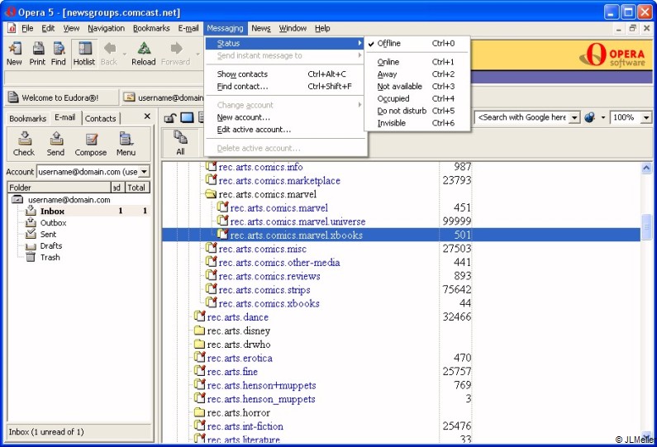This screenshot has width=657, height=447.
Task: Set status to Occupied
Action: click(417, 98)
